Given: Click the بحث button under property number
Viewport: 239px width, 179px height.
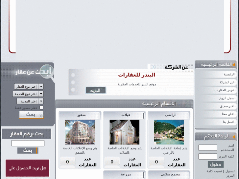Looking at the screenshot, I should tap(28, 150).
